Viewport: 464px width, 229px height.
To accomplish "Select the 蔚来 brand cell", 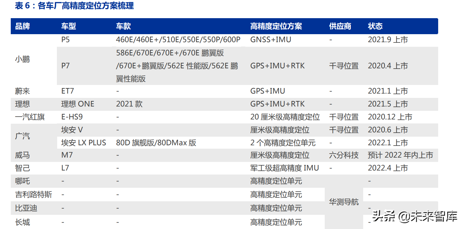I will [x=22, y=91].
